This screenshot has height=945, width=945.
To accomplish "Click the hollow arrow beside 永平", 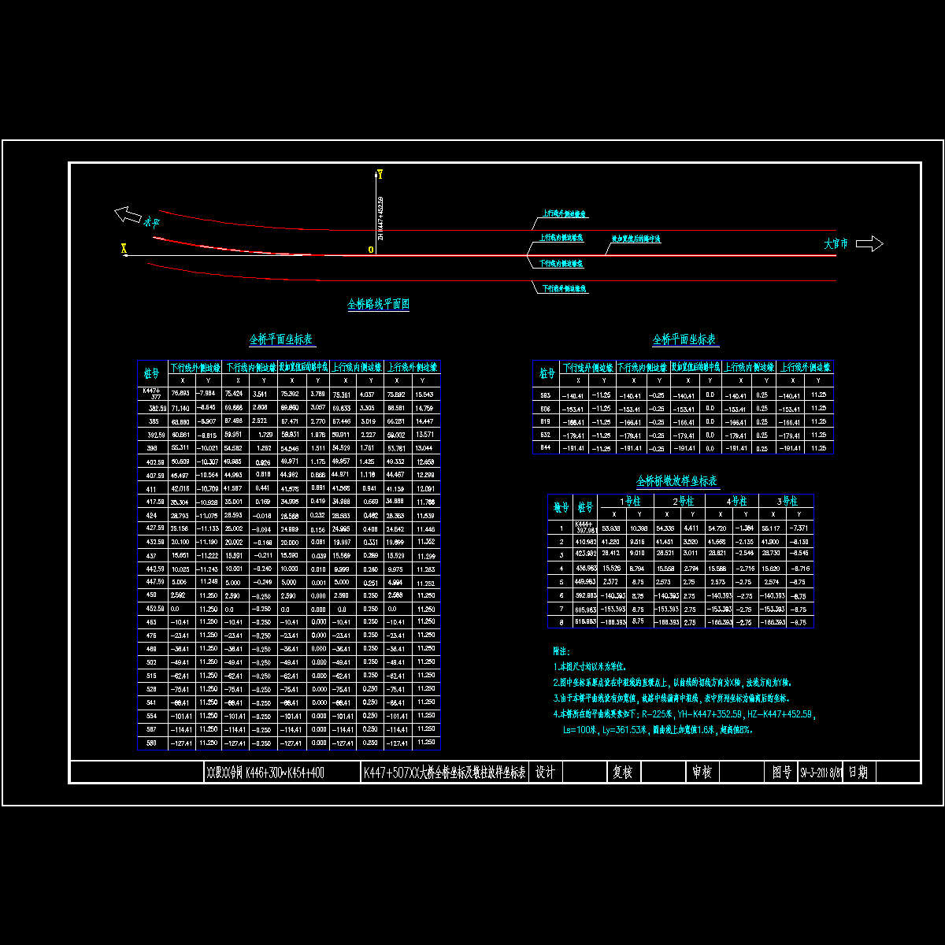I will tap(128, 213).
